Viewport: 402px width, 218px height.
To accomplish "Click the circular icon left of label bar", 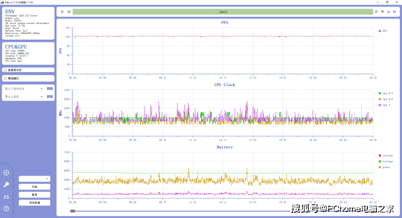I will [62, 12].
